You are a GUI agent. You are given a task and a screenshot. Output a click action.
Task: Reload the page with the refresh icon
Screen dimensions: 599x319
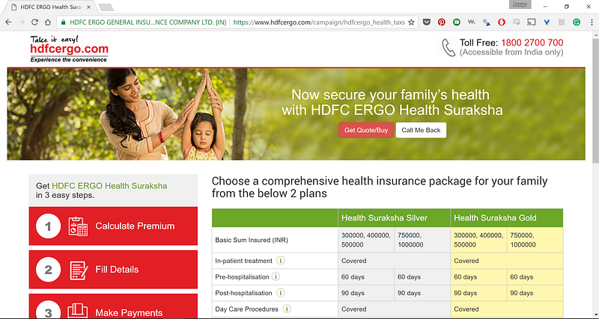pos(34,22)
